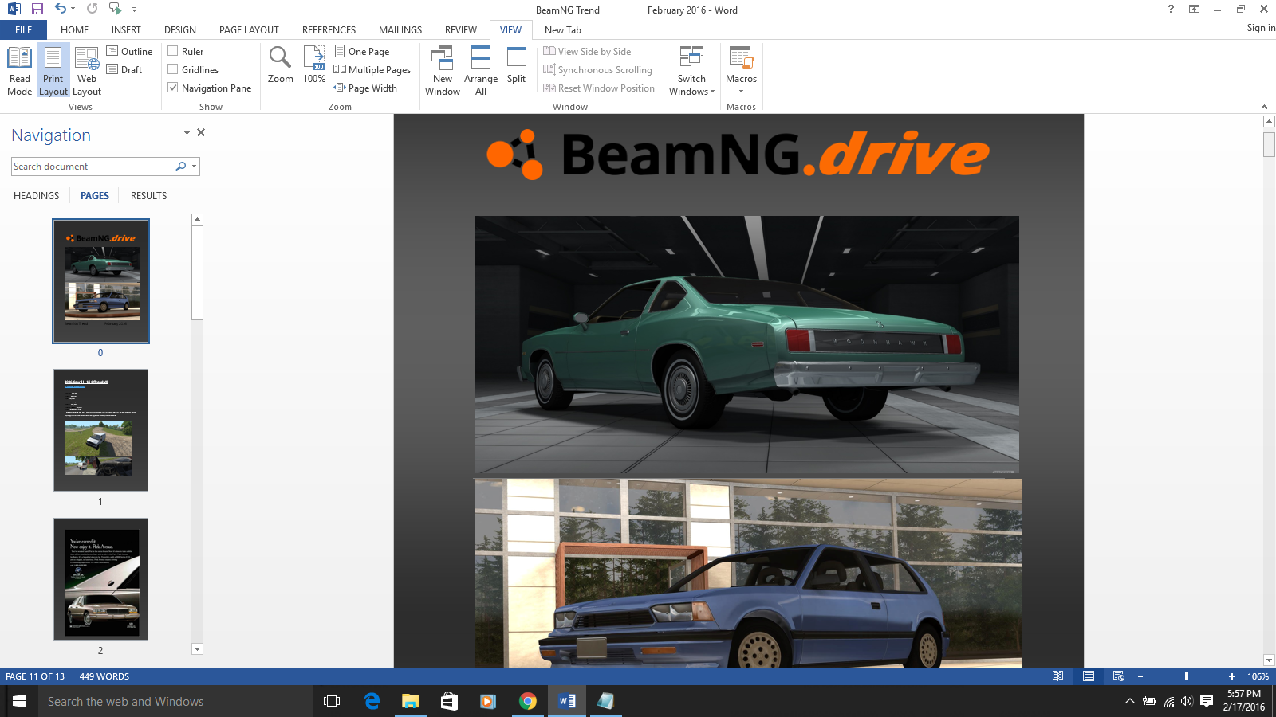Click the zoom out minus button
1276x717 pixels.
[1140, 676]
